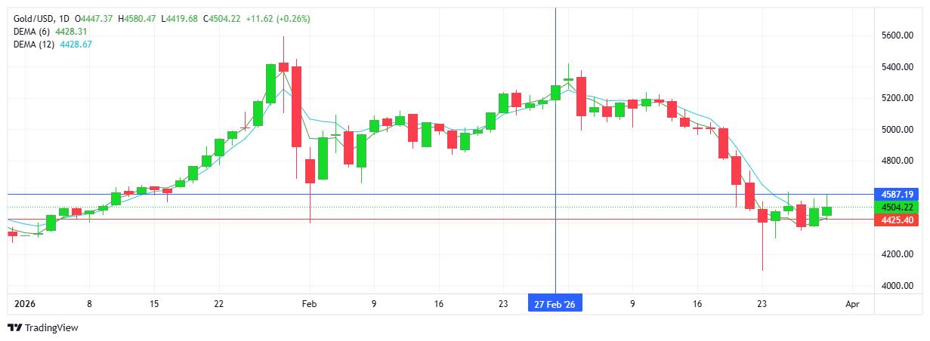Click the TradingView logo icon
The height and width of the screenshot is (341, 930).
pos(15,328)
